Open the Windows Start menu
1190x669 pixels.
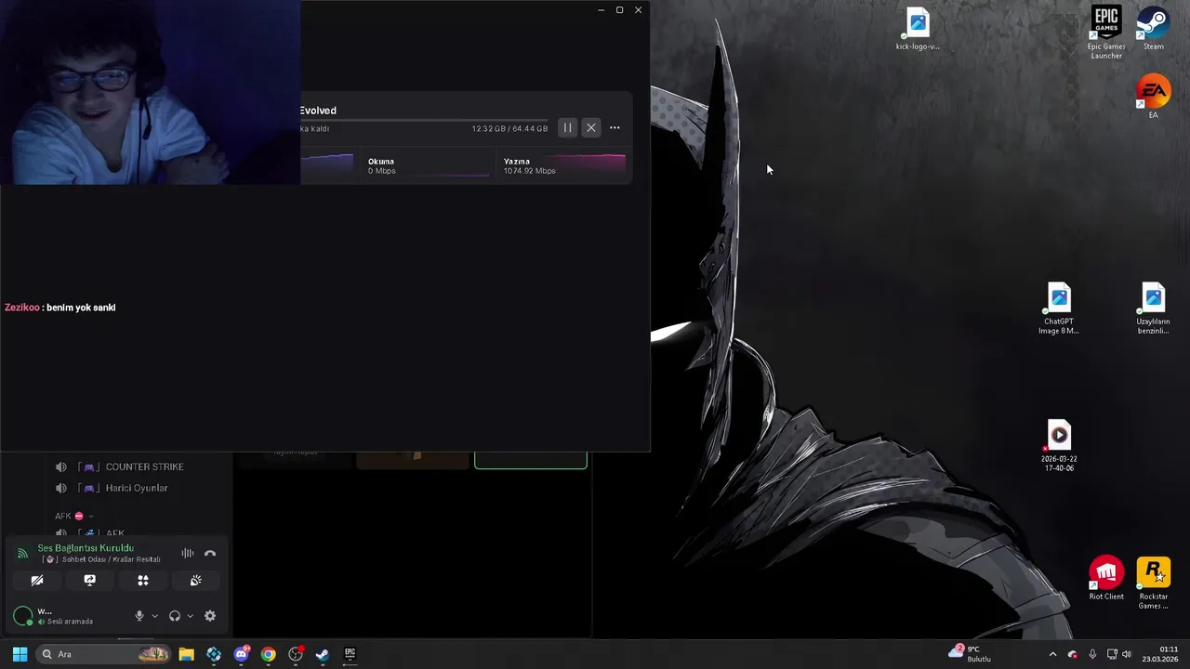click(20, 654)
